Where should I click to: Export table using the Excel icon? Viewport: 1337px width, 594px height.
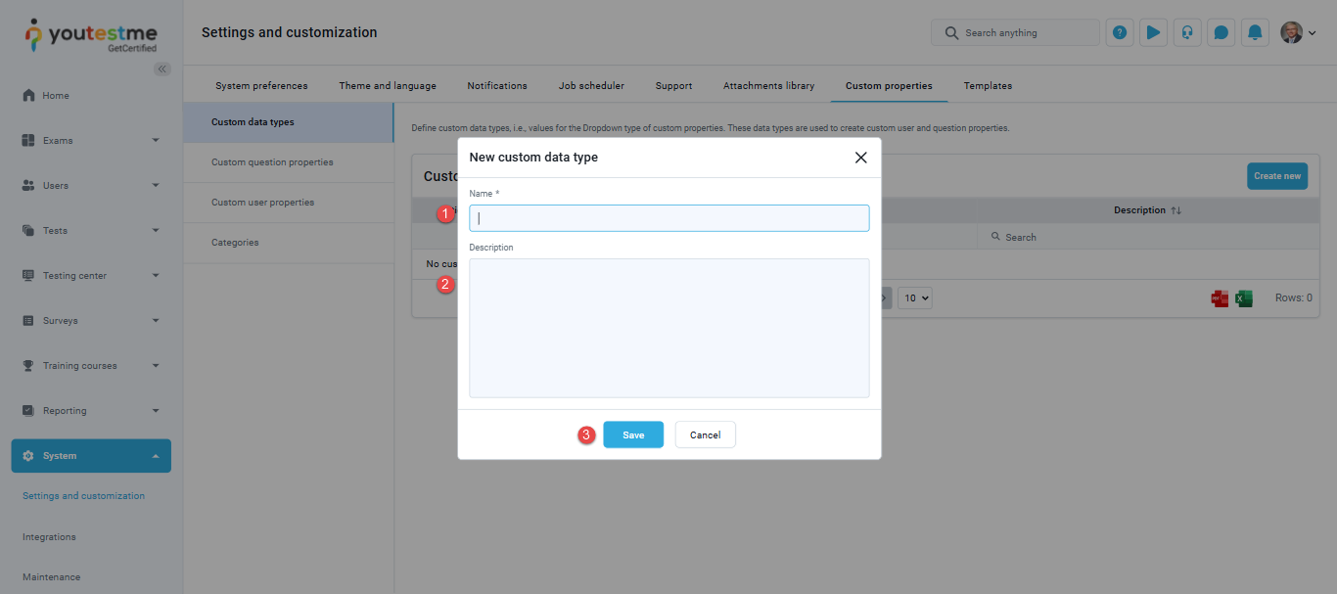1244,298
